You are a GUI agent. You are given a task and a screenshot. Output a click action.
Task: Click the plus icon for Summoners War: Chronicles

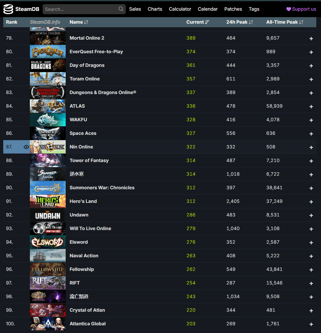[311, 188]
